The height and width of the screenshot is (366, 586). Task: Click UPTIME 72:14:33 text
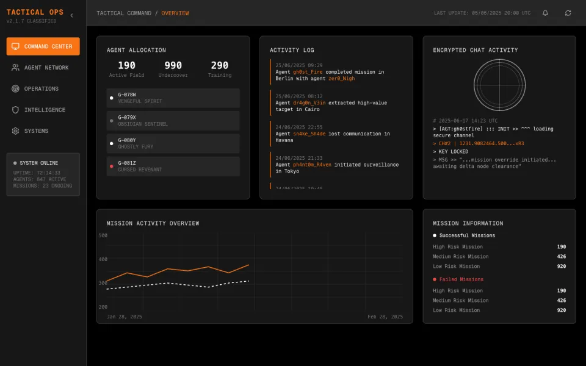[37, 173]
